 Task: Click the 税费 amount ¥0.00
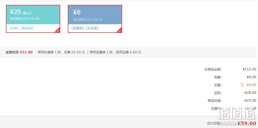point(252,77)
